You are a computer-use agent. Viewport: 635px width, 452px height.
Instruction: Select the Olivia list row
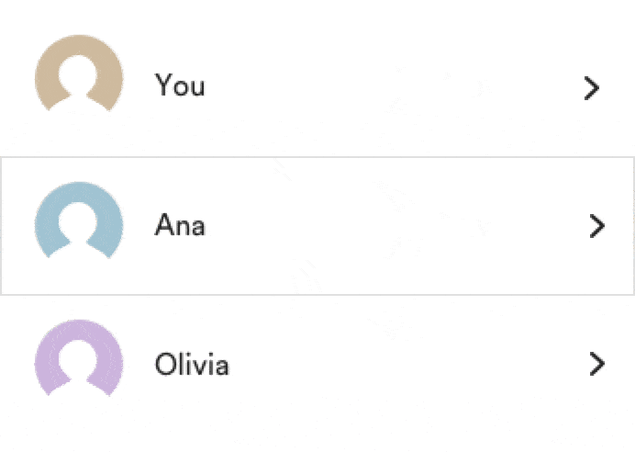click(x=367, y=365)
